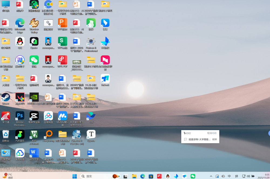Click 取消闪动 in the DingTalk popup

[212, 133]
